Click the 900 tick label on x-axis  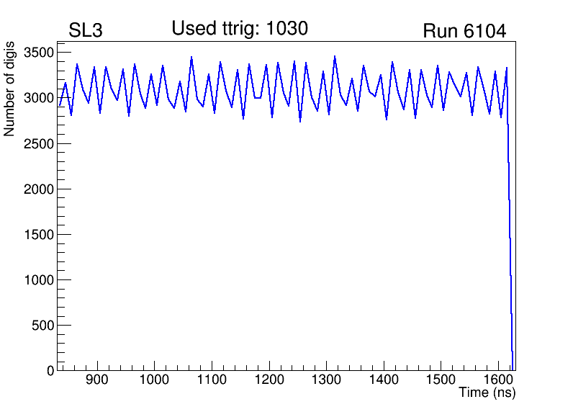click(x=96, y=380)
